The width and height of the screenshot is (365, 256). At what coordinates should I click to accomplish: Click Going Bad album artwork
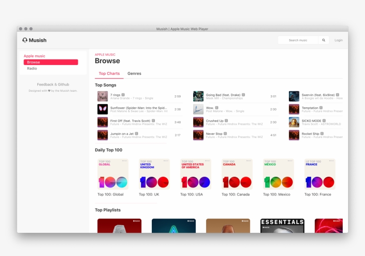[199, 96]
